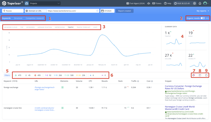Click the Topvisor logo
The width and height of the screenshot is (211, 122).
coord(12,3)
